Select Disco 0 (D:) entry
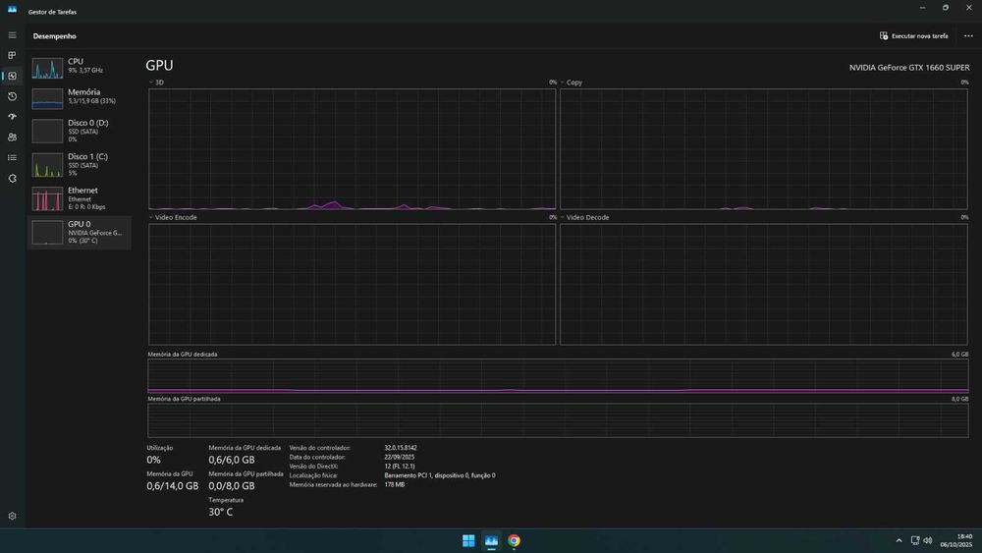Viewport: 982px width, 553px height. tap(80, 131)
